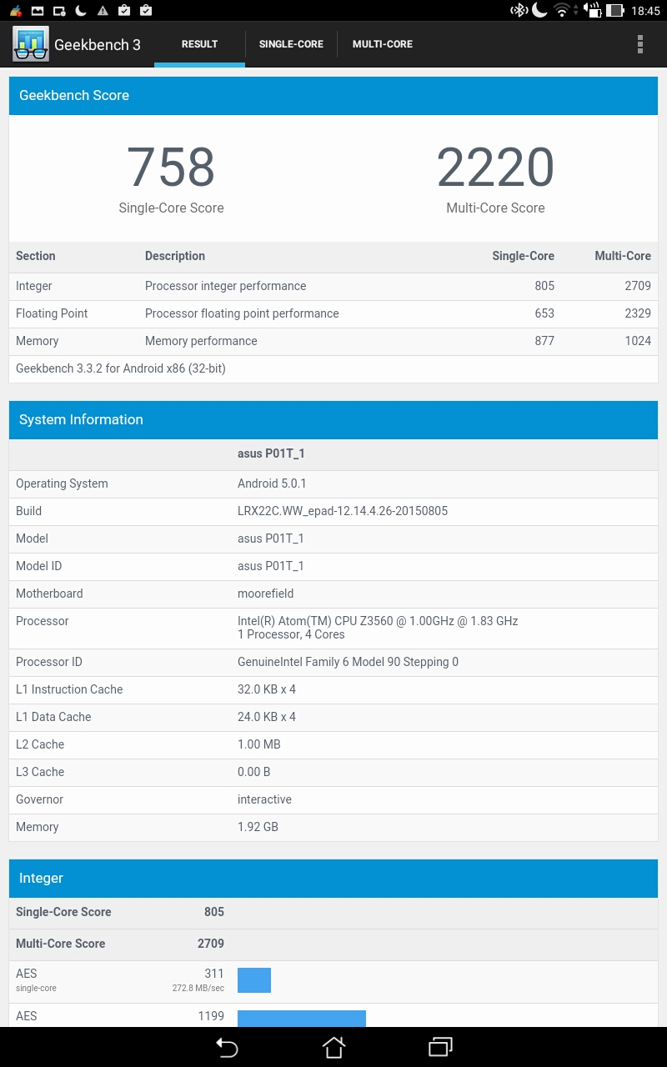
Task: Select the 'moorefield' motherboard value
Action: click(265, 594)
